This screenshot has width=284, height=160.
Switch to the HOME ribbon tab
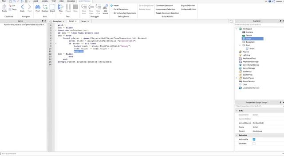click(35, 1)
